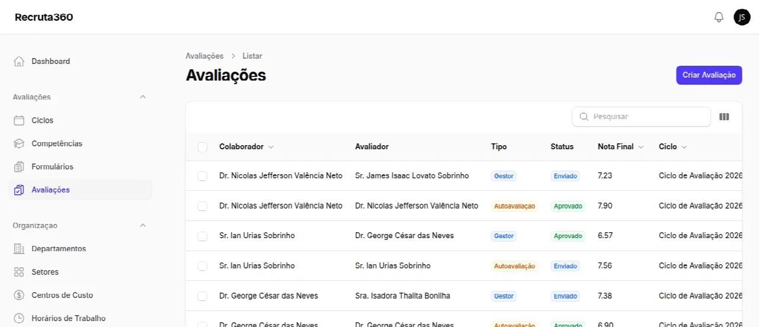Click the 6.57 final grade cell
The height and width of the screenshot is (327, 759).
pos(605,236)
